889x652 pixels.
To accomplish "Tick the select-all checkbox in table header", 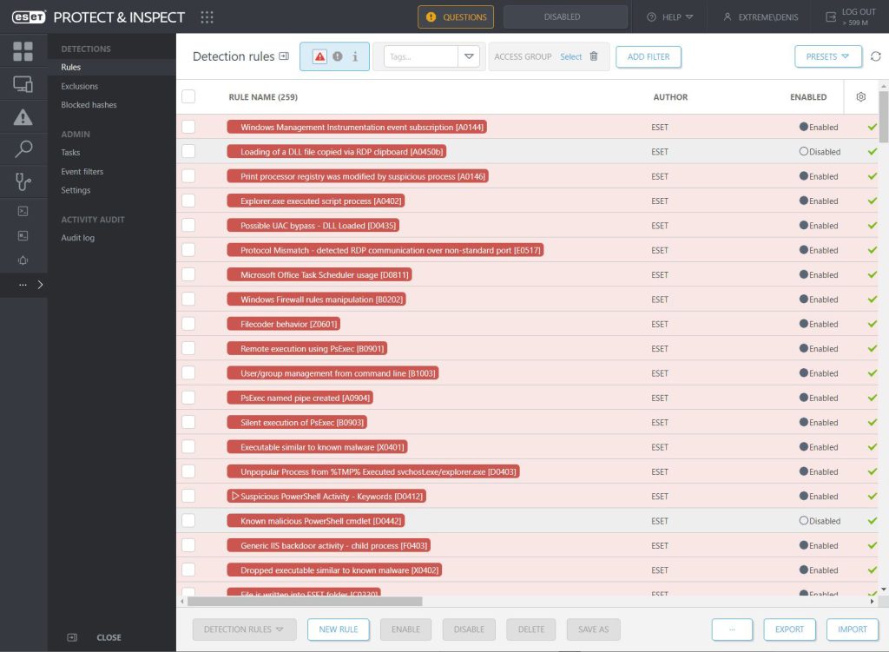I will [188, 97].
